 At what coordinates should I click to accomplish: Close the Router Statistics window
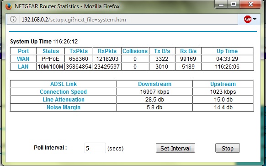pos(250,4)
